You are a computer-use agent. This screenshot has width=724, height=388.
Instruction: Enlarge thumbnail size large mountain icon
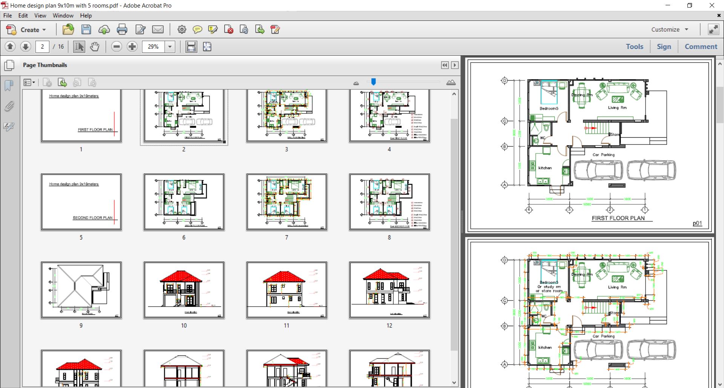tap(451, 83)
